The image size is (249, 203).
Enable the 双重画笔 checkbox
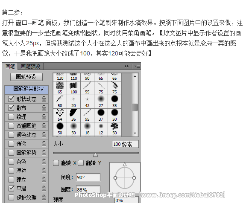point(11,126)
